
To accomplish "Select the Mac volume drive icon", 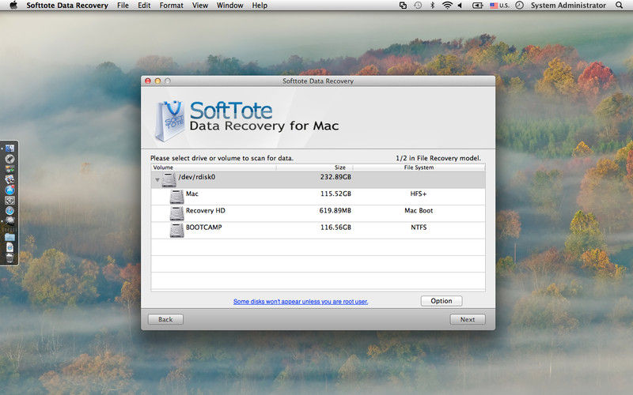I will pos(176,197).
